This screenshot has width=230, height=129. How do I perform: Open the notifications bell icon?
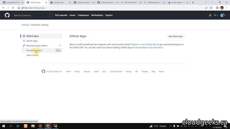210,15
